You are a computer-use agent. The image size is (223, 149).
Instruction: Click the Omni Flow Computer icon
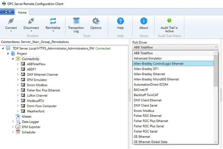pyautogui.click(x=23, y=106)
